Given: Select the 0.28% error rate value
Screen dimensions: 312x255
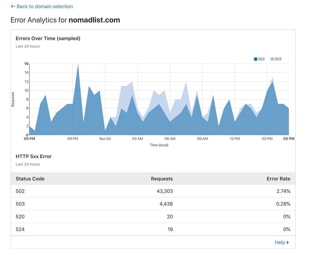Looking at the screenshot, I should [283, 204].
